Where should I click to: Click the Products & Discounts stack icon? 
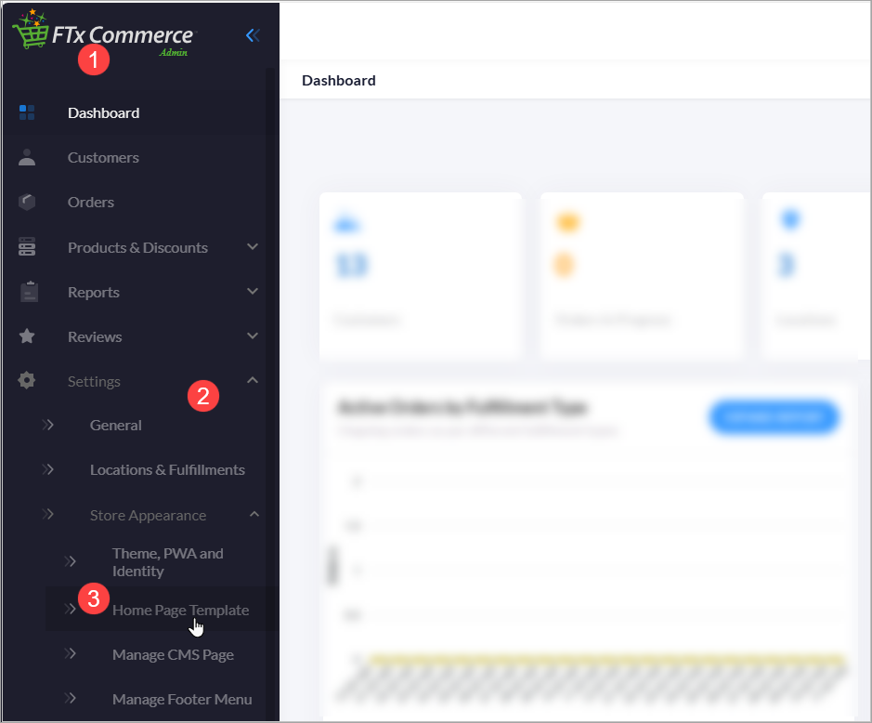27,246
